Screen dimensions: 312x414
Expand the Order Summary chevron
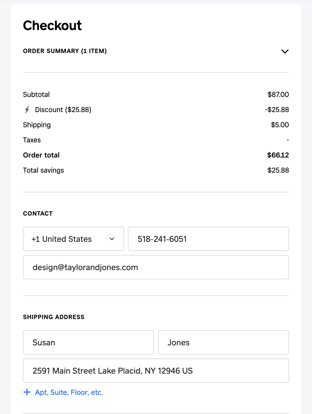tap(285, 51)
